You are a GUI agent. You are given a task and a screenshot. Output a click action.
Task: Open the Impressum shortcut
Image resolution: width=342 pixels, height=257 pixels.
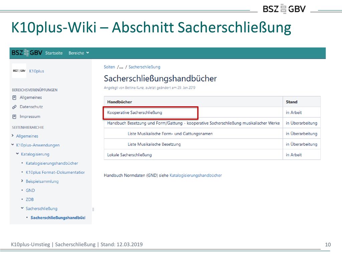tap(30, 116)
